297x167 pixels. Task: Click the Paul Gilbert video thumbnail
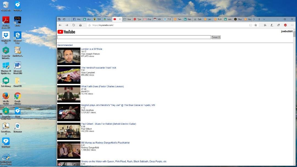pos(69,131)
